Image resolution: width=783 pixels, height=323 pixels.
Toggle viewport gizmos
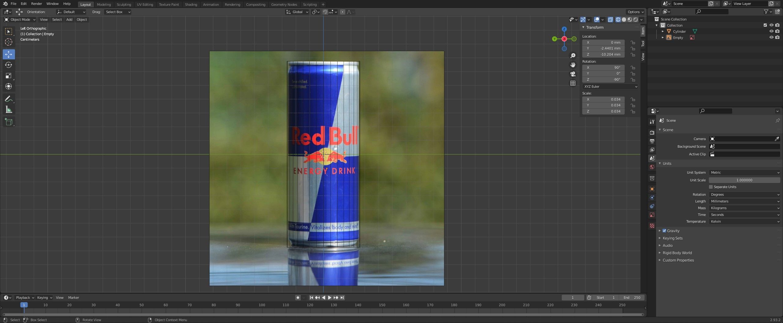pyautogui.click(x=583, y=20)
